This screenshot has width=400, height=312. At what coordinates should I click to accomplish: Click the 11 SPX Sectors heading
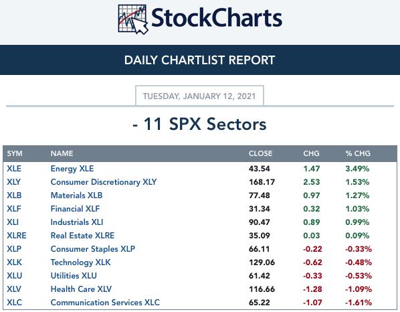[x=199, y=125]
